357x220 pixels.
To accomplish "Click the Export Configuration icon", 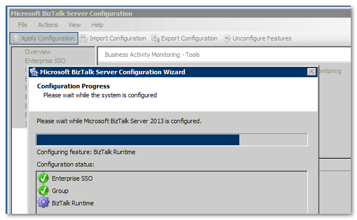I will [x=155, y=38].
